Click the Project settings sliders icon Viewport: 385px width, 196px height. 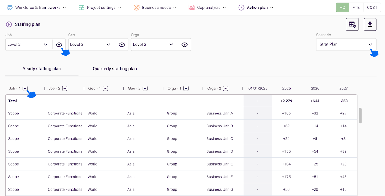81,8
